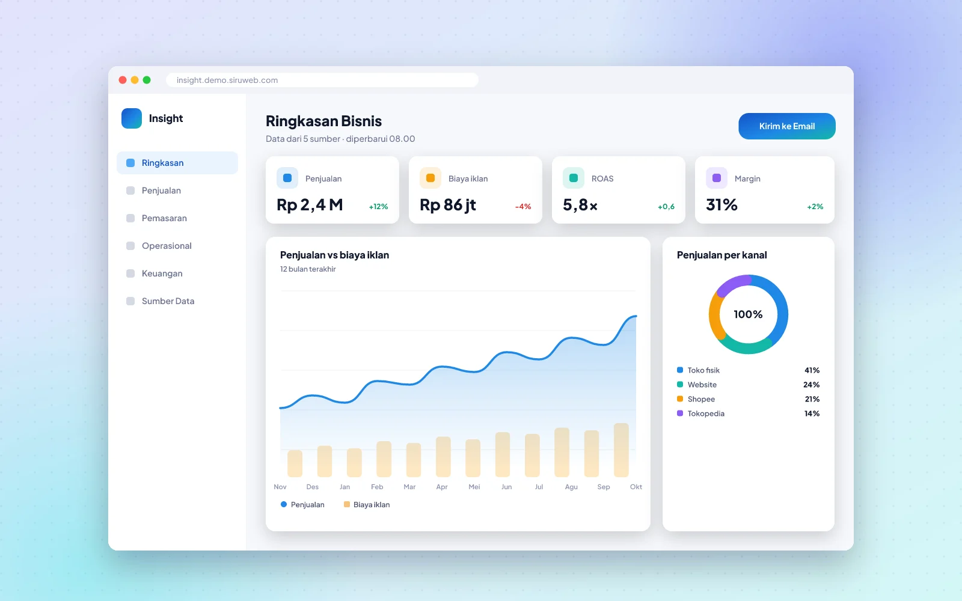962x601 pixels.
Task: Click the Ringkasan sidebar icon square
Action: tap(130, 163)
